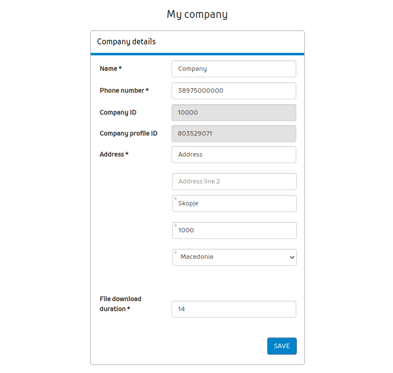This screenshot has width=393, height=373.
Task: Focus the Phone number field
Action: coord(233,91)
